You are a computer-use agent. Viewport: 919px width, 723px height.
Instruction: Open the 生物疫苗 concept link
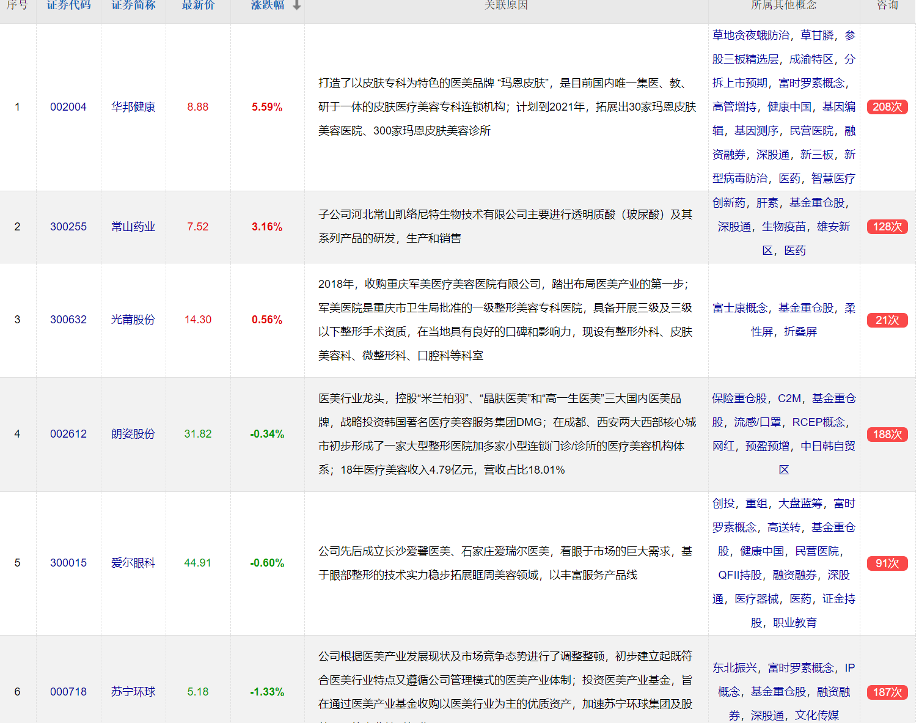[x=784, y=227]
